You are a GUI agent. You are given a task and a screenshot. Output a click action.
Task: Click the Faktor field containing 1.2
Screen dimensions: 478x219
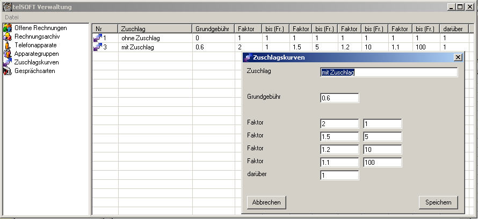point(339,150)
